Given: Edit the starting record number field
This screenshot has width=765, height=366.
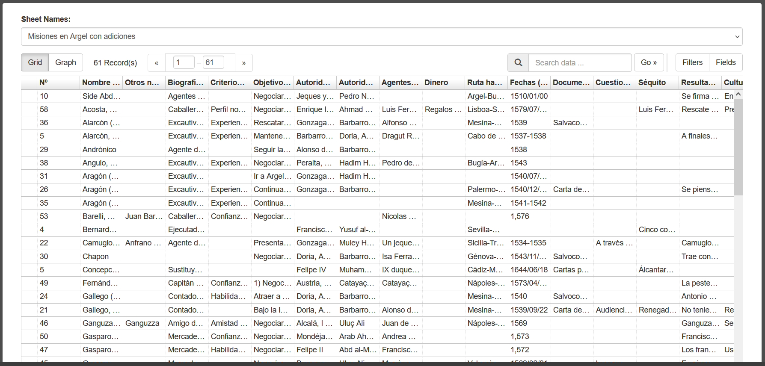Looking at the screenshot, I should [x=184, y=62].
